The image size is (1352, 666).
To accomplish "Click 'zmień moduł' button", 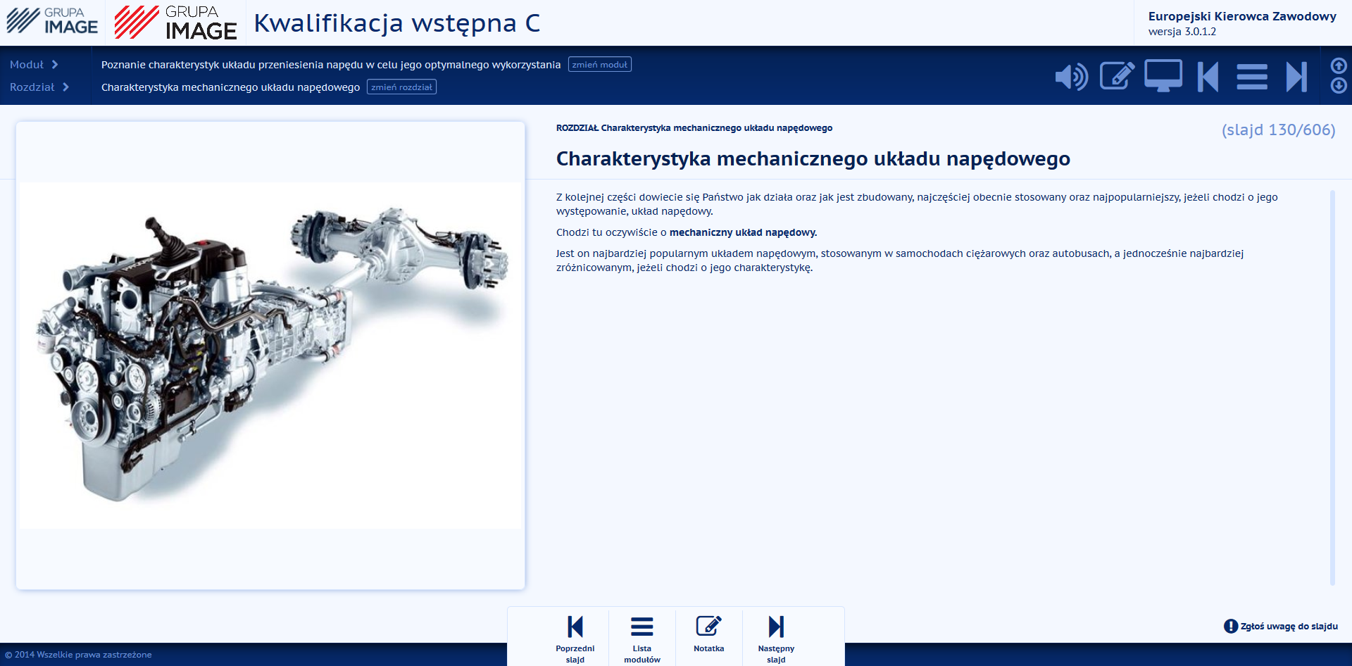I will (x=600, y=65).
